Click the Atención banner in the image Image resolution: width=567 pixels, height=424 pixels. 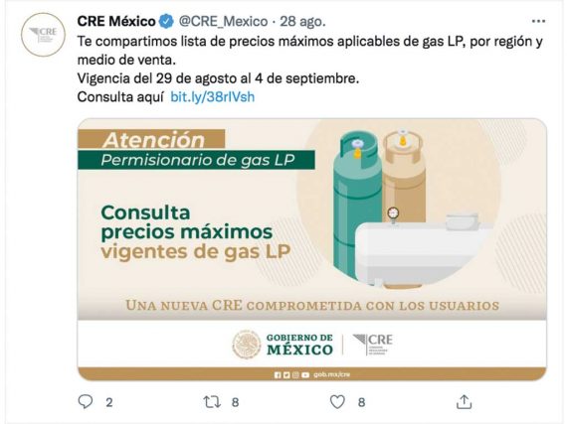(151, 139)
